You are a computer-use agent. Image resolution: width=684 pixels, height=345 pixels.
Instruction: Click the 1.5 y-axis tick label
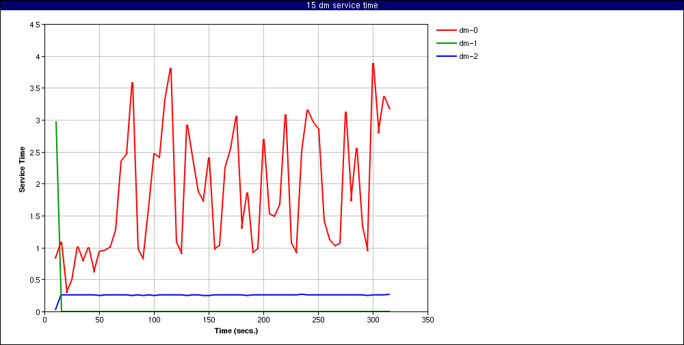pyautogui.click(x=36, y=216)
